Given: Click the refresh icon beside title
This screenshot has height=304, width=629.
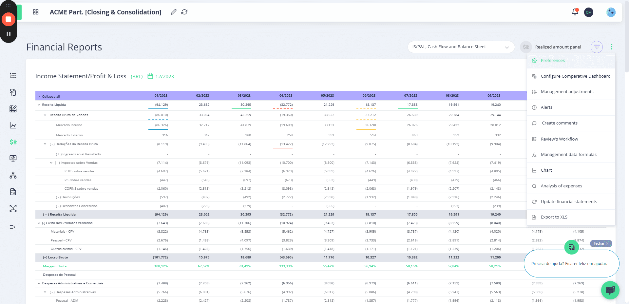Looking at the screenshot, I should pos(184,12).
